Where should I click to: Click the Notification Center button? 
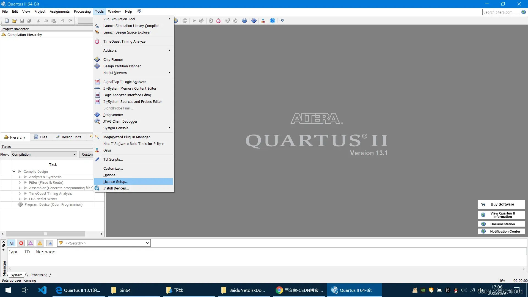pyautogui.click(x=501, y=231)
